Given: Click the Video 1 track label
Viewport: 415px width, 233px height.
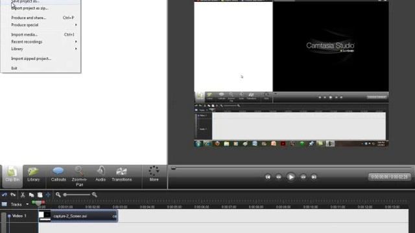Looking at the screenshot, I should pos(19,216).
